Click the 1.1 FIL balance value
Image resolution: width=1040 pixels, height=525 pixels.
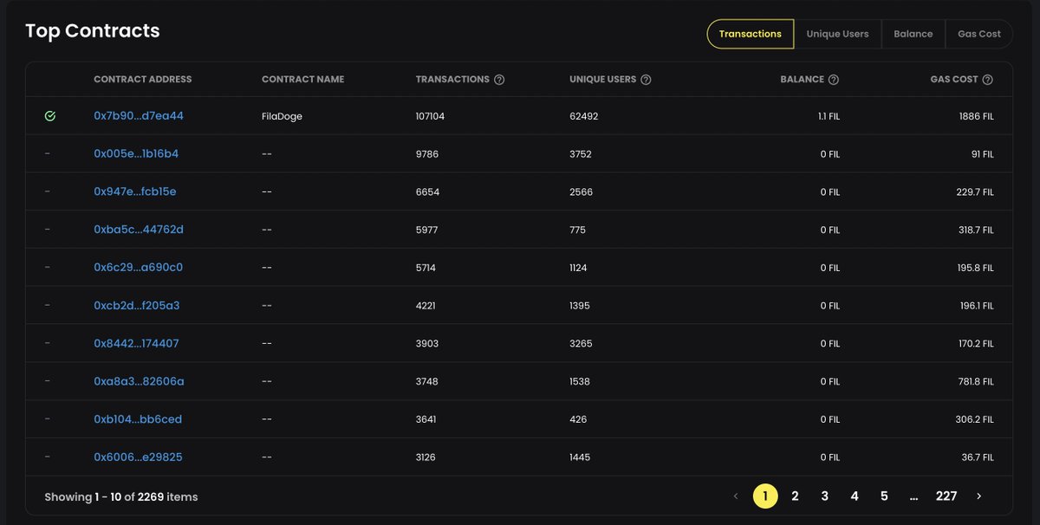pos(828,116)
